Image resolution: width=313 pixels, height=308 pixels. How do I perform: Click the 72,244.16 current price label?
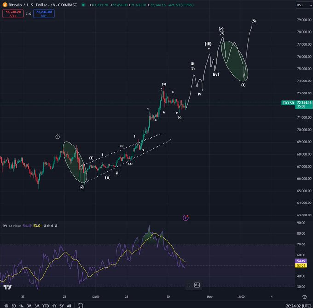(x=304, y=103)
